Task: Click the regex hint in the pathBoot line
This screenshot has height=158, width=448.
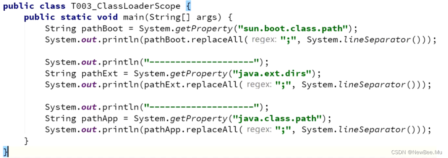Action: coord(264,40)
